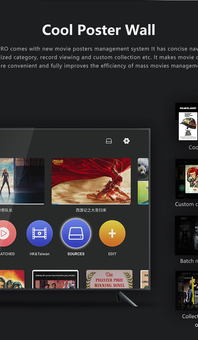Open the Monkey King red-cape movie banner
Image resolution: width=198 pixels, height=340 pixels.
(x=91, y=181)
